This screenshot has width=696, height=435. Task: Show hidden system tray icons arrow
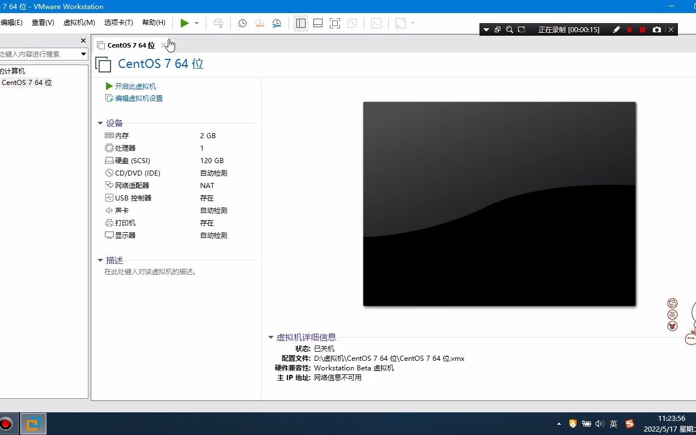click(559, 424)
